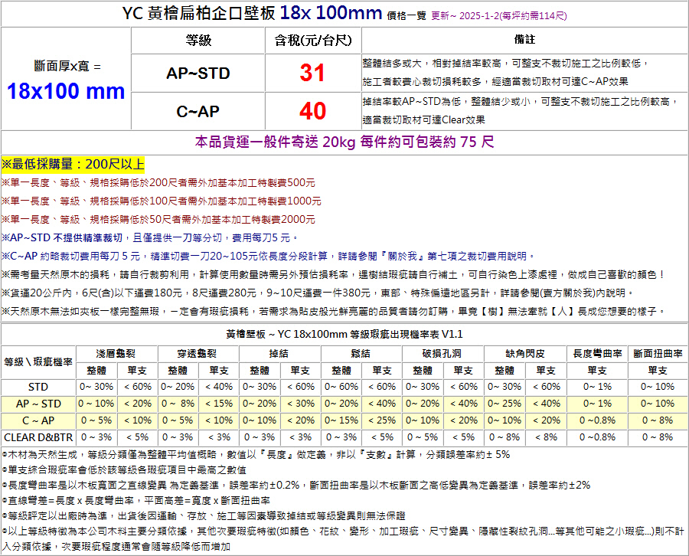Click '0~ 60%' in STD row under 鬆結

[x=341, y=387]
